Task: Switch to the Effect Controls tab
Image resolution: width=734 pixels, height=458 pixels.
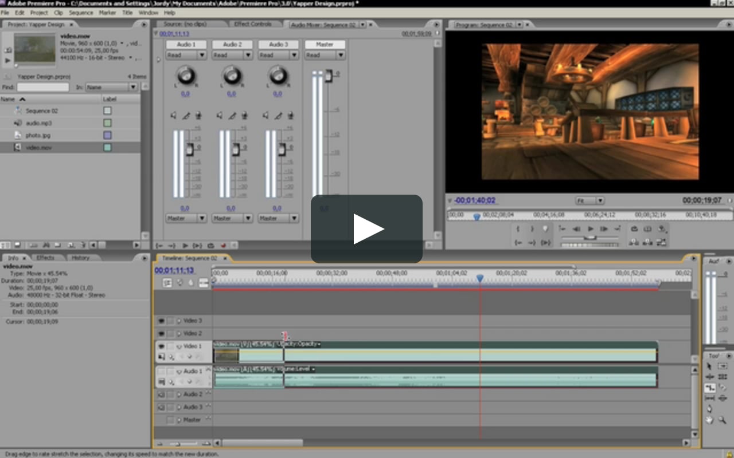Action: 253,24
